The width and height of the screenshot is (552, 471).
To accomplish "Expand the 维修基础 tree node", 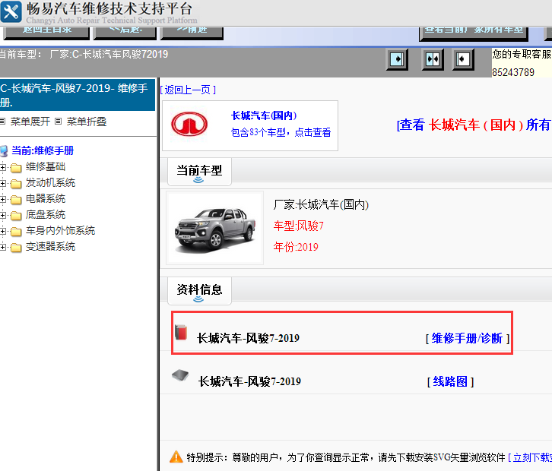I will point(3,167).
